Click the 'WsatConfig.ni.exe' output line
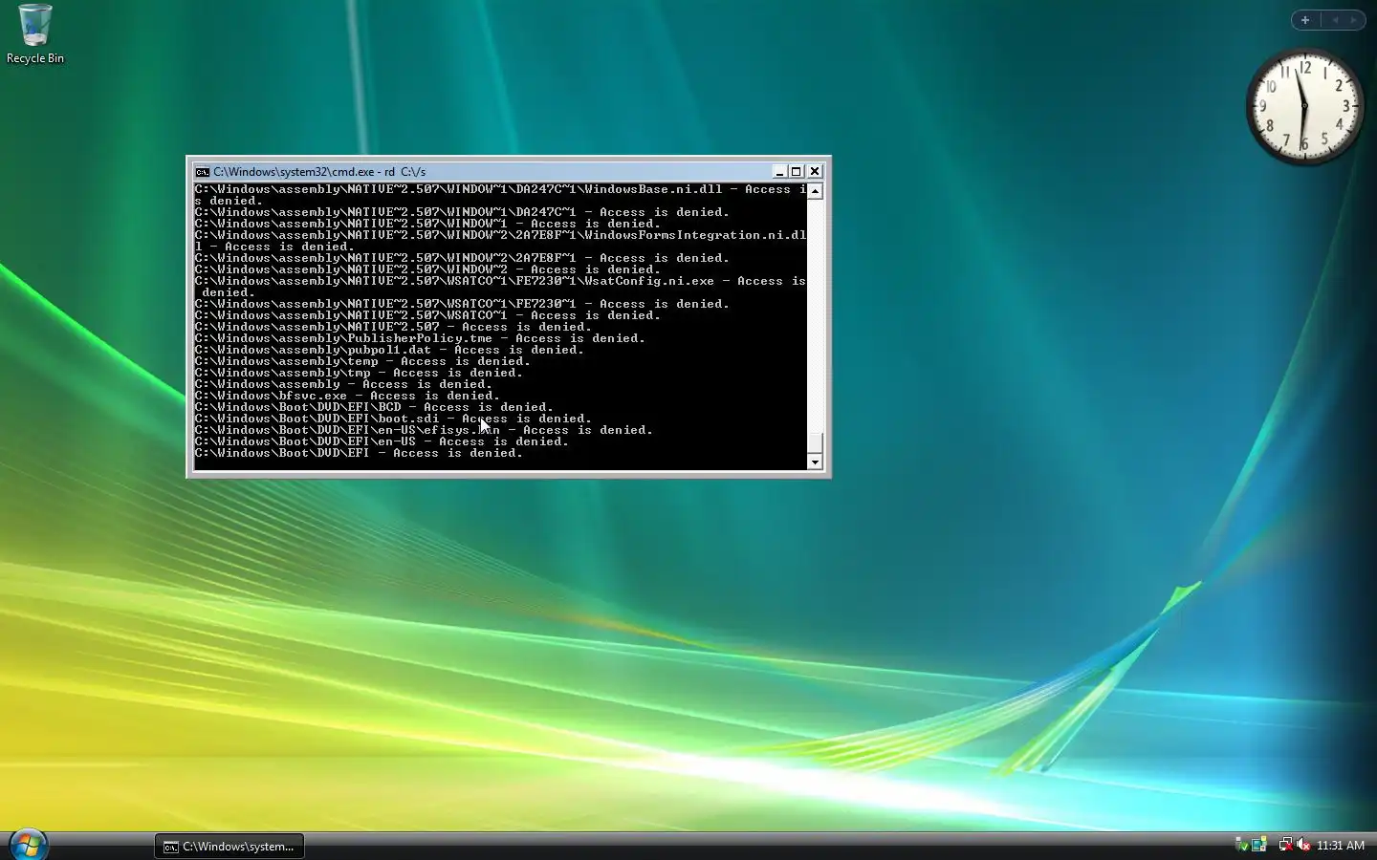The image size is (1377, 860). pyautogui.click(x=500, y=287)
